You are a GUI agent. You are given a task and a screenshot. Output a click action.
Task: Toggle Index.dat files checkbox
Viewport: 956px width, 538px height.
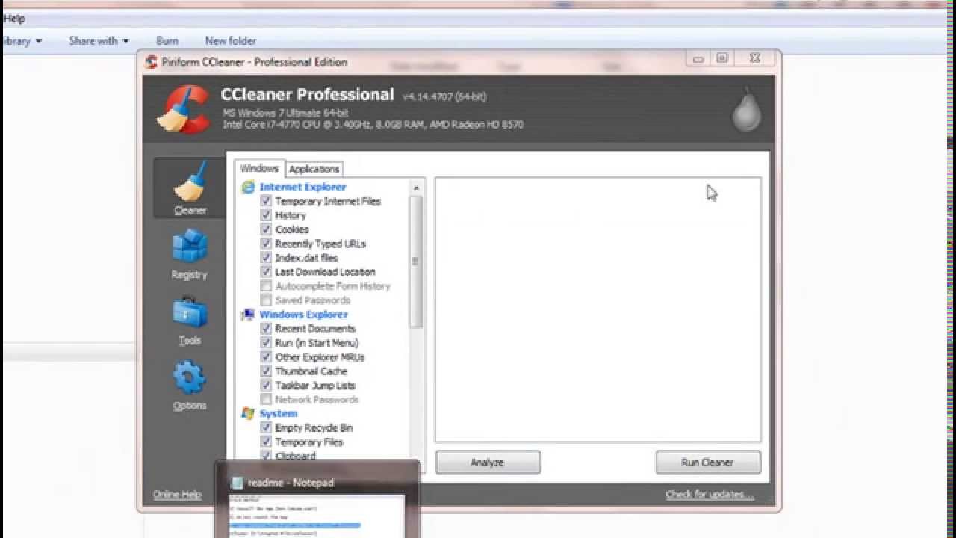tap(266, 258)
